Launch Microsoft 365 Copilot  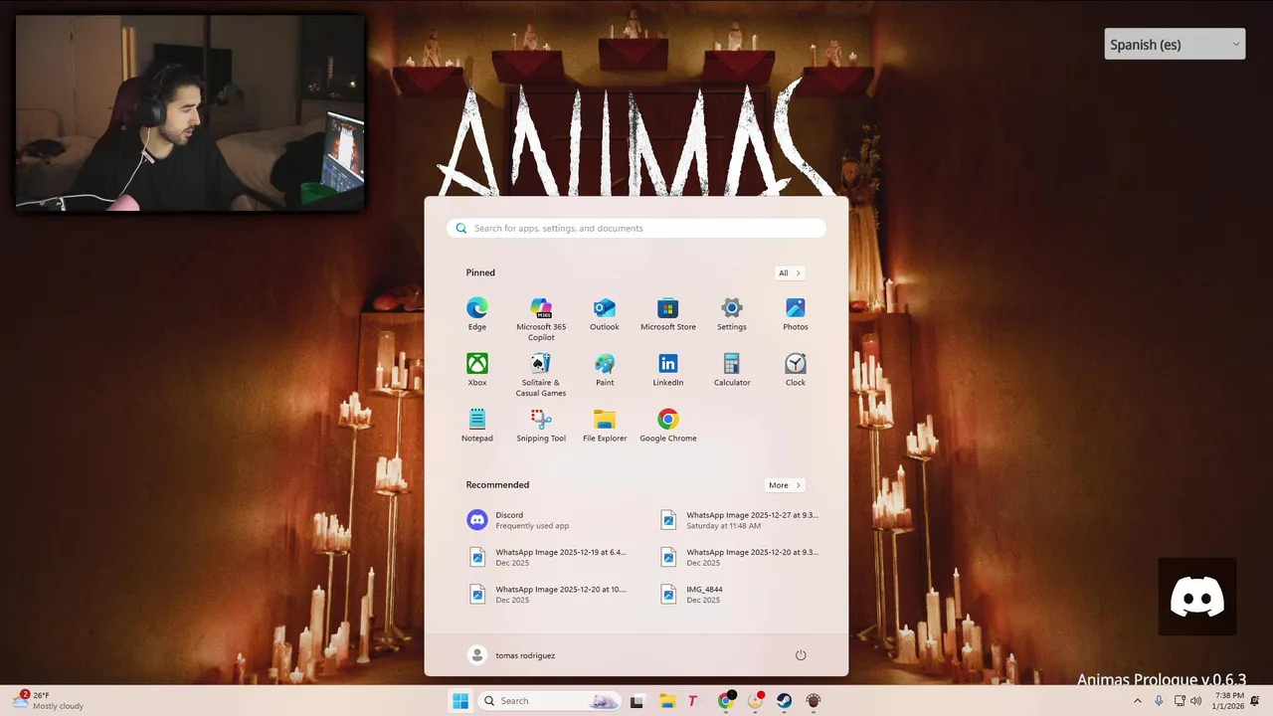pos(541,318)
